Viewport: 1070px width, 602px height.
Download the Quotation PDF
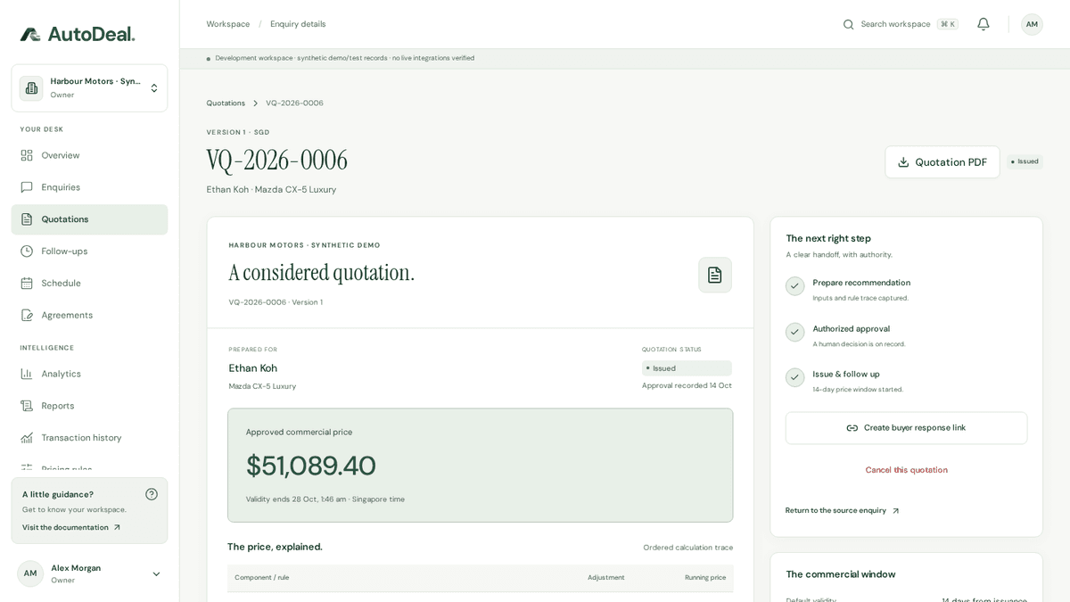tap(942, 162)
